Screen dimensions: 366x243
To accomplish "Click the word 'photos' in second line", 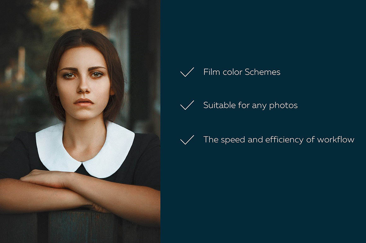I will [283, 106].
